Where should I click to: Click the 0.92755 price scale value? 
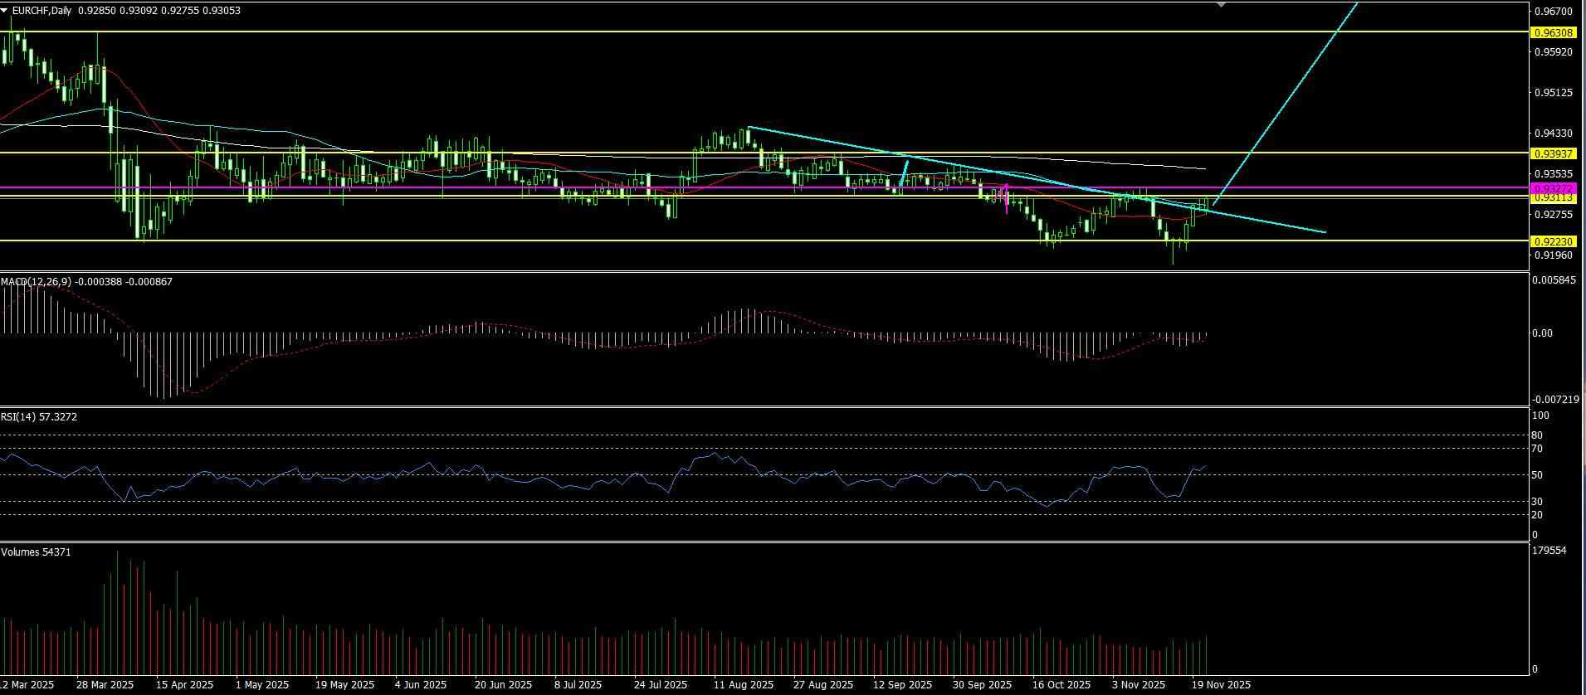[x=1554, y=215]
